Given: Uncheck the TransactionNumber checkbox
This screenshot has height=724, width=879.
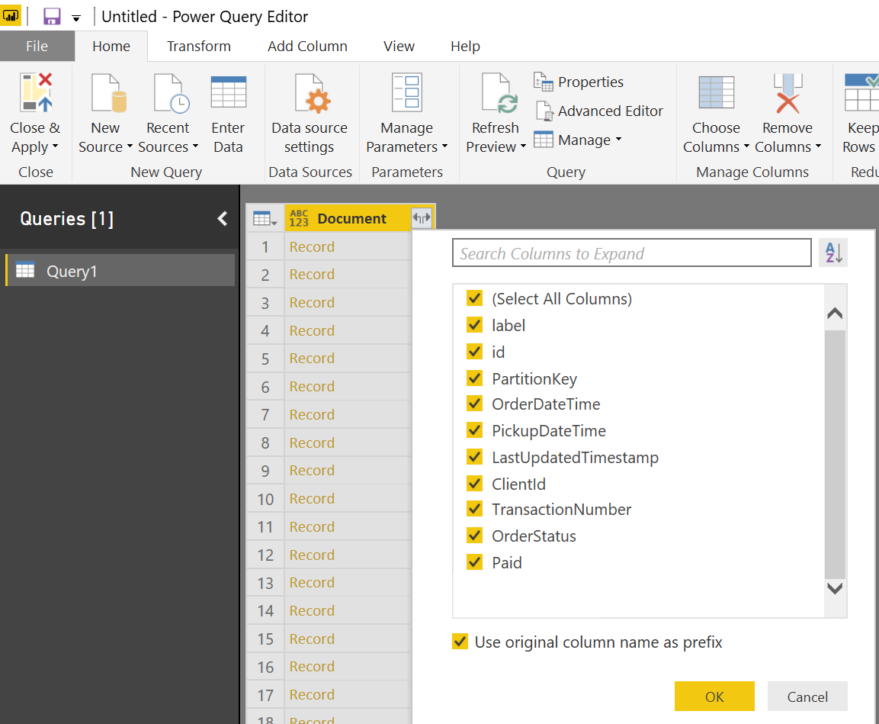Looking at the screenshot, I should point(474,509).
